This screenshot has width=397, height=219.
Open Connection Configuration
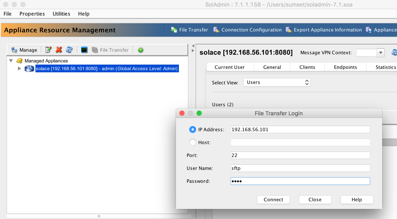point(247,30)
